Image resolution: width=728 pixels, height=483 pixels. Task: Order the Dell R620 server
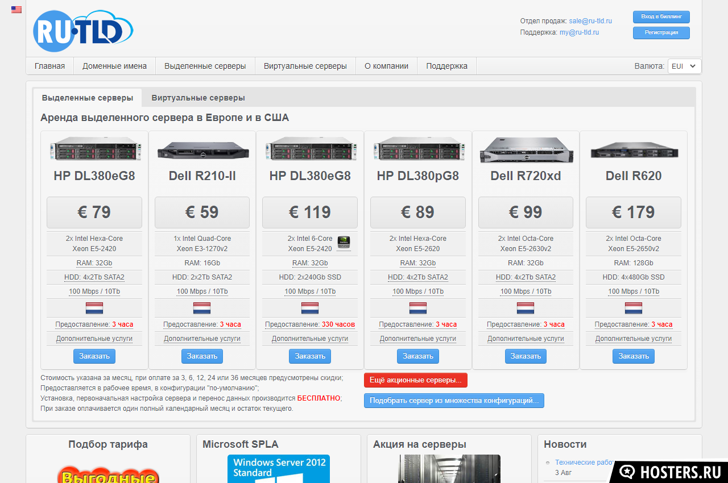[634, 356]
